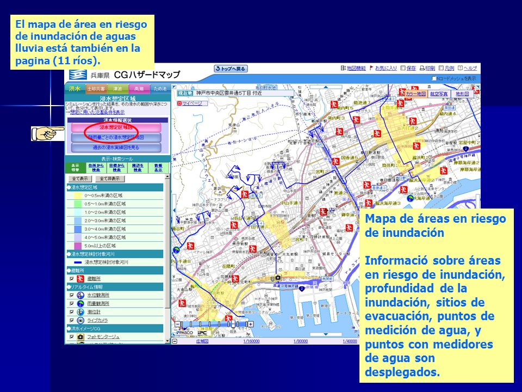
Task: Click the red favorites flag icon
Action: click(371, 68)
